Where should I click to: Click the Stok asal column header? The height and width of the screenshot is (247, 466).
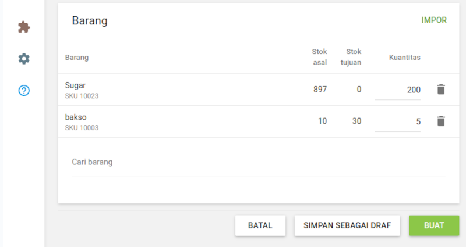[319, 57]
